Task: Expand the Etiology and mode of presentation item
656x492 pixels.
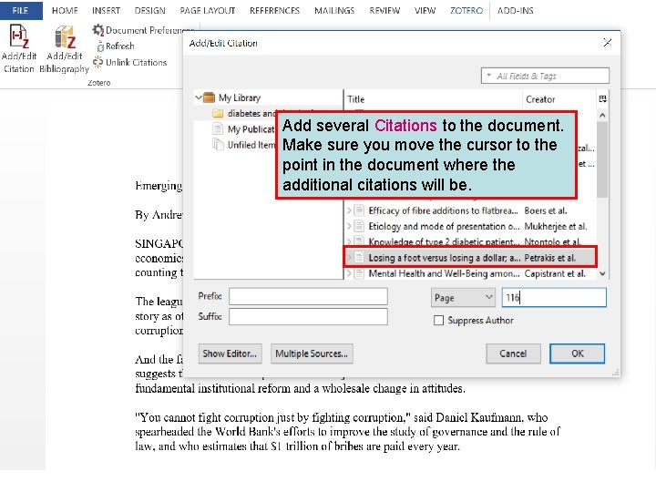Action: (349, 226)
